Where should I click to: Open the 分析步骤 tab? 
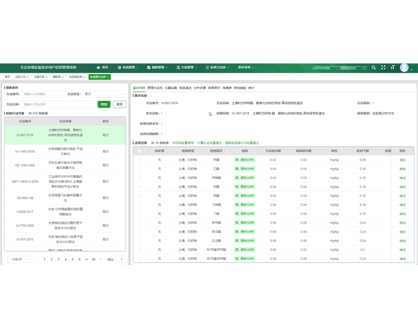click(x=200, y=88)
